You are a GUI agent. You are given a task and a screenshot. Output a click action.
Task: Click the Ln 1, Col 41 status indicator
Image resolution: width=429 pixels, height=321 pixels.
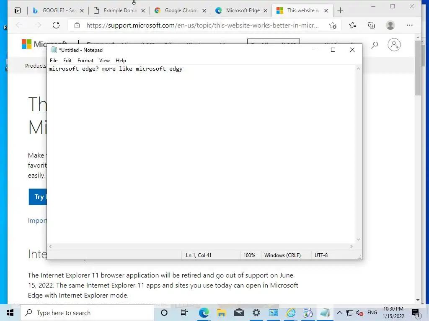point(199,255)
